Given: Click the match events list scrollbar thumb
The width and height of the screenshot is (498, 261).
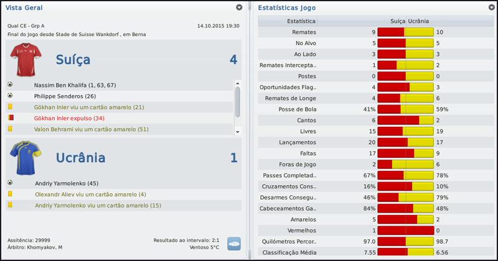Looking at the screenshot, I should (237, 101).
